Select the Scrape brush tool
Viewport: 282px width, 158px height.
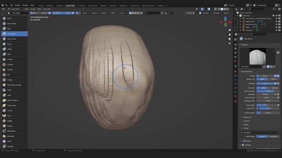[15, 80]
